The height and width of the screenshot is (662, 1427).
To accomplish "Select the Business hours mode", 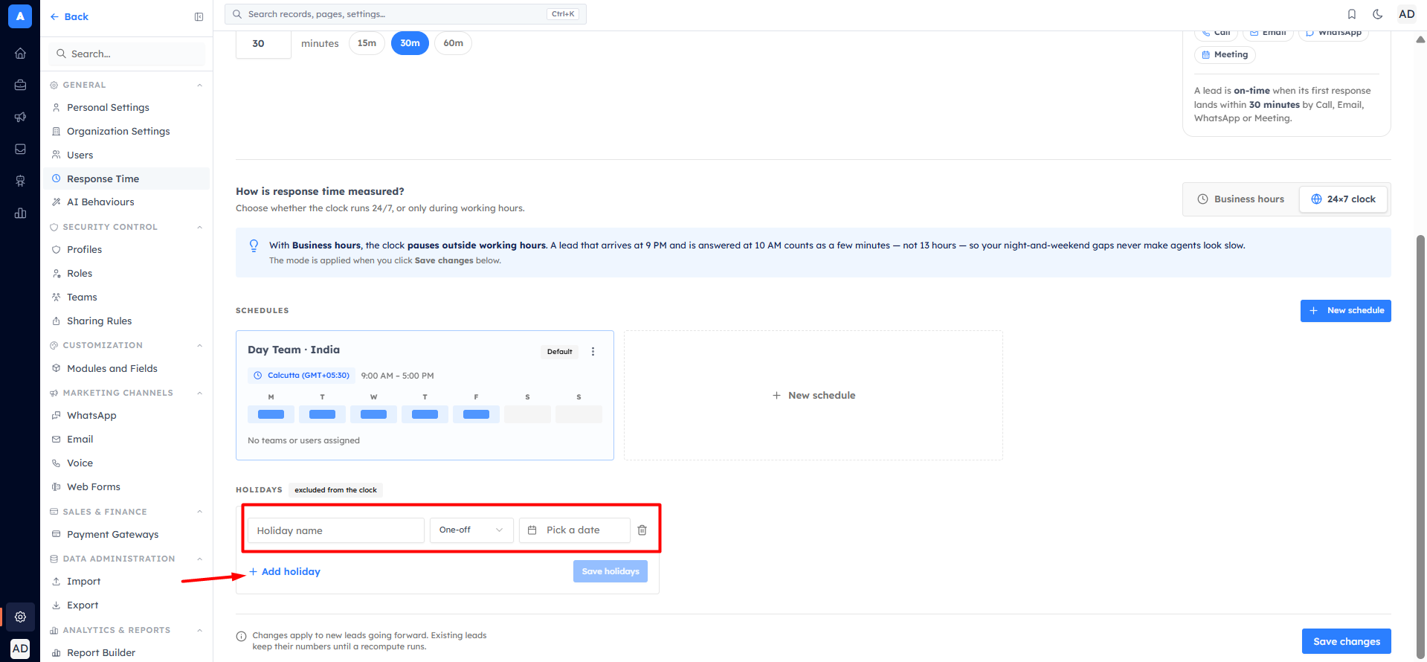I will pos(1240,199).
